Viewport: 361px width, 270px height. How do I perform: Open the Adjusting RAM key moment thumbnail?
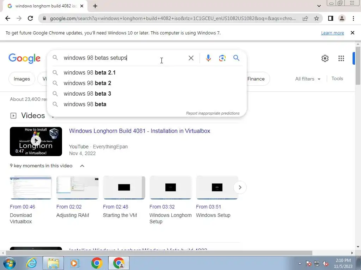click(77, 187)
